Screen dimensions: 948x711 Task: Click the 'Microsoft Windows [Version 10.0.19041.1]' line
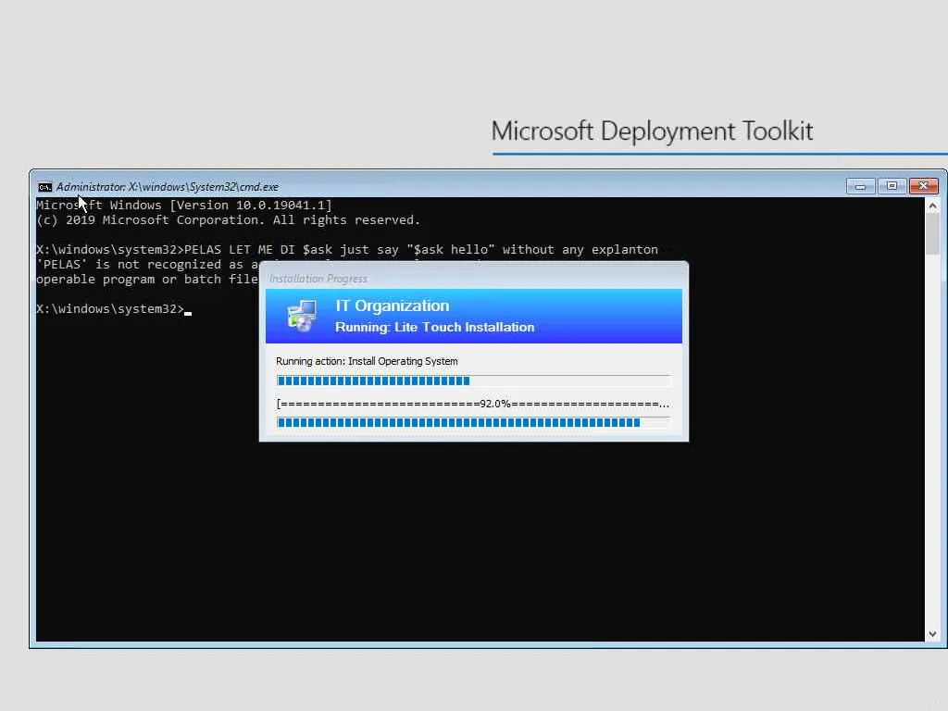pos(184,205)
